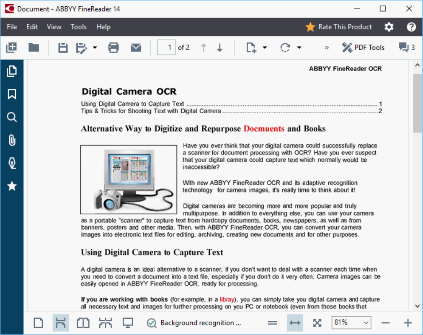Image resolution: width=423 pixels, height=335 pixels.
Task: Click Rate This Product
Action: (x=338, y=27)
